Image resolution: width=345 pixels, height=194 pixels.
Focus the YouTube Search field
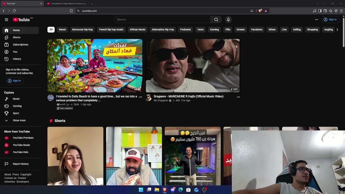(162, 19)
